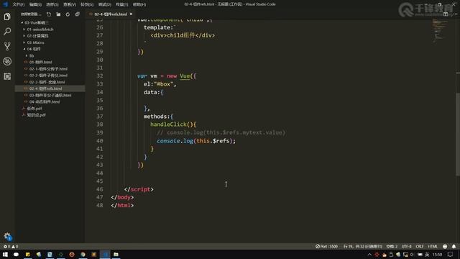This screenshot has height=259, width=460.
Task: Open the File (文件) menu
Action: [x=18, y=4]
